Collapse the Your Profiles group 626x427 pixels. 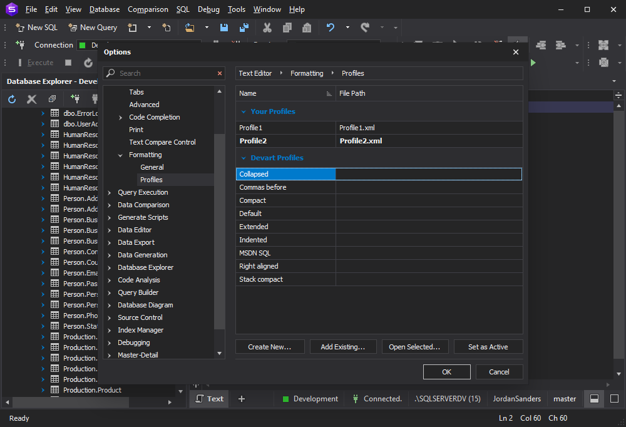[x=244, y=111]
